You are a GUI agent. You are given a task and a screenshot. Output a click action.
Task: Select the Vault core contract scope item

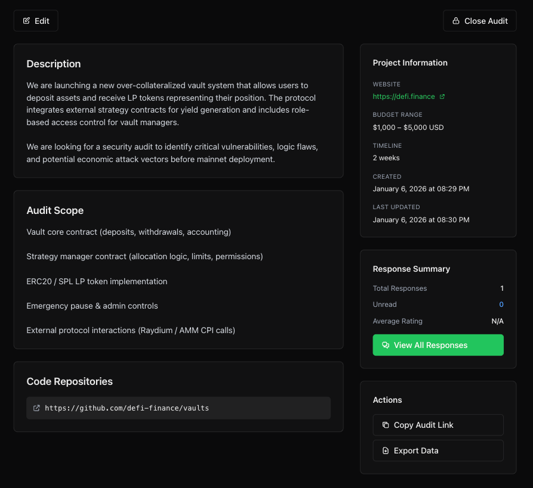pos(128,232)
